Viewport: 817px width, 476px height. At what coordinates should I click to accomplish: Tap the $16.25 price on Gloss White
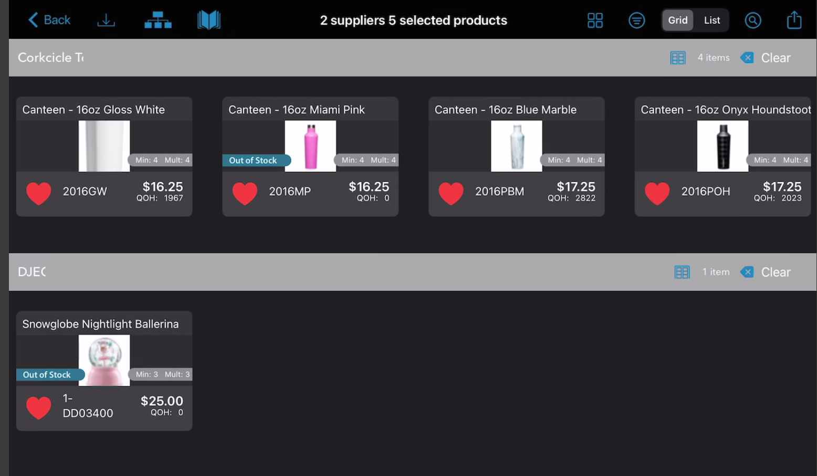point(163,186)
